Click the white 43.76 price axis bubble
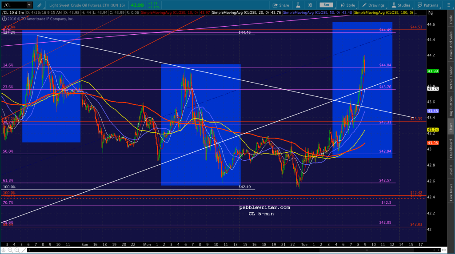455x254 pixels. (x=433, y=89)
